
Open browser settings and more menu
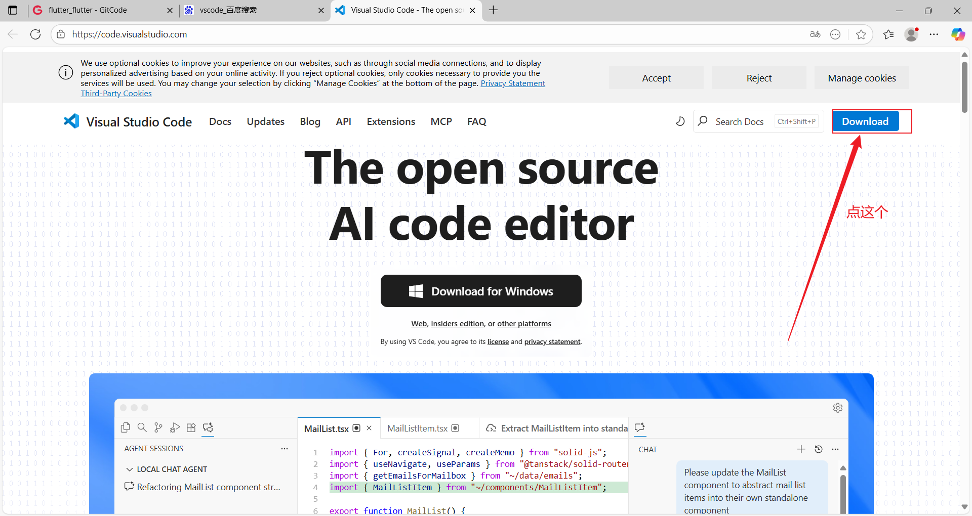(x=934, y=34)
